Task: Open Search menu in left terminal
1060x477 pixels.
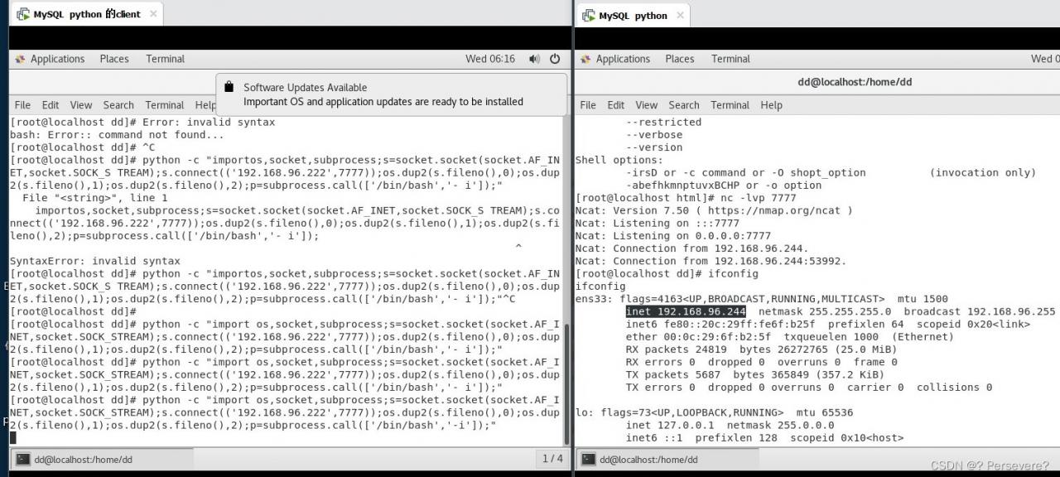Action: click(x=118, y=105)
